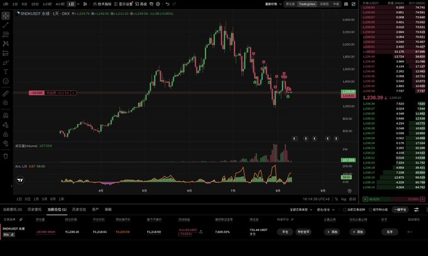428x256 pixels.
Task: Set the chart range to 1 year
Action: pos(61,199)
